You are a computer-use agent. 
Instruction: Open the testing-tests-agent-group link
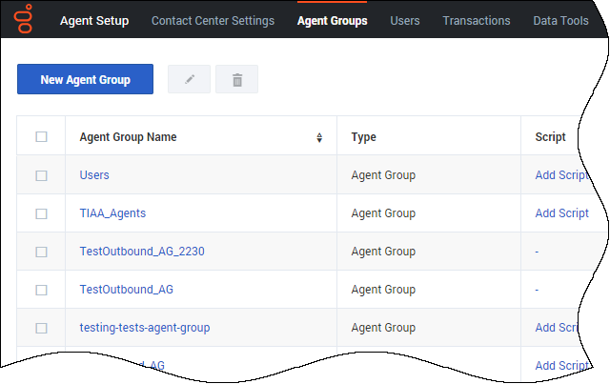point(145,328)
